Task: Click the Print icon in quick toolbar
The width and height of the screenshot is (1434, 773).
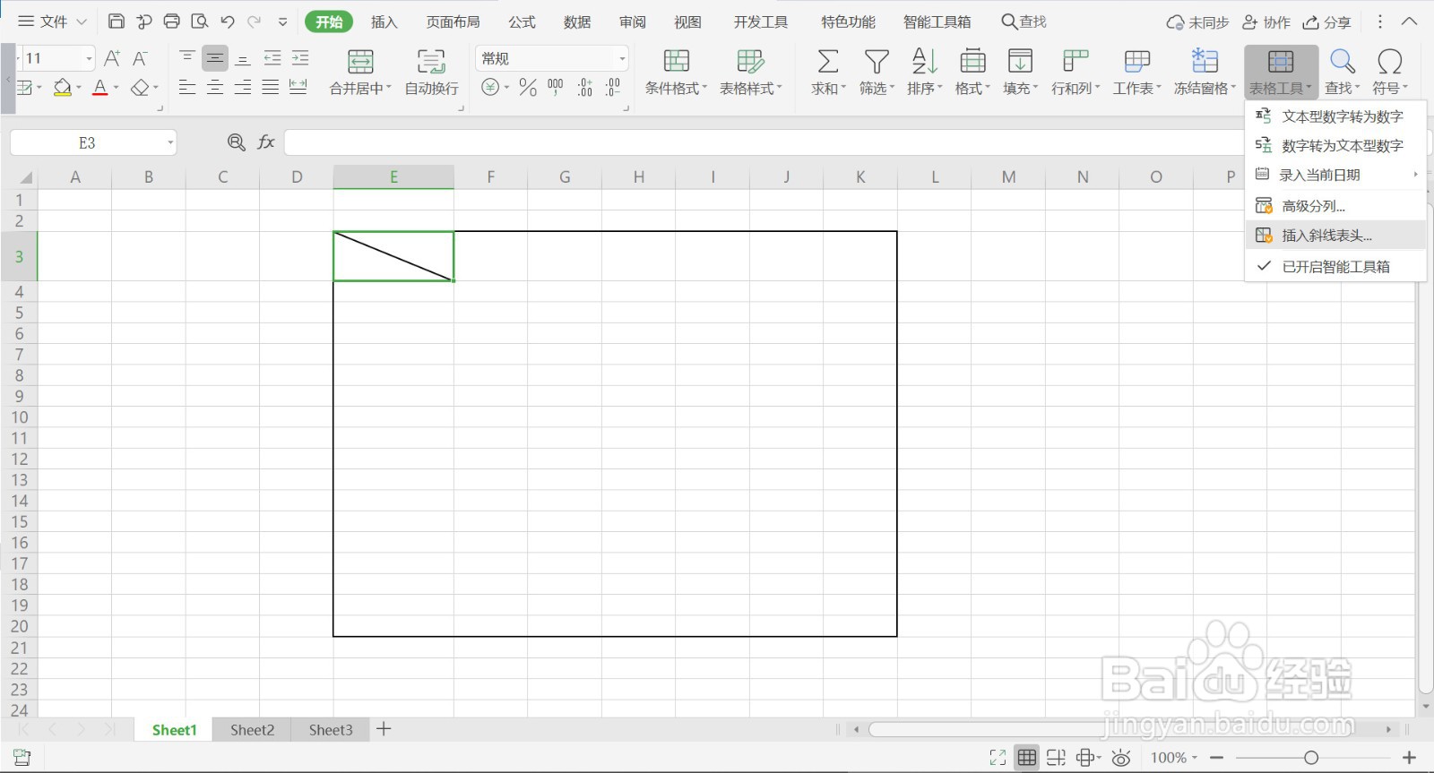Action: tap(172, 21)
